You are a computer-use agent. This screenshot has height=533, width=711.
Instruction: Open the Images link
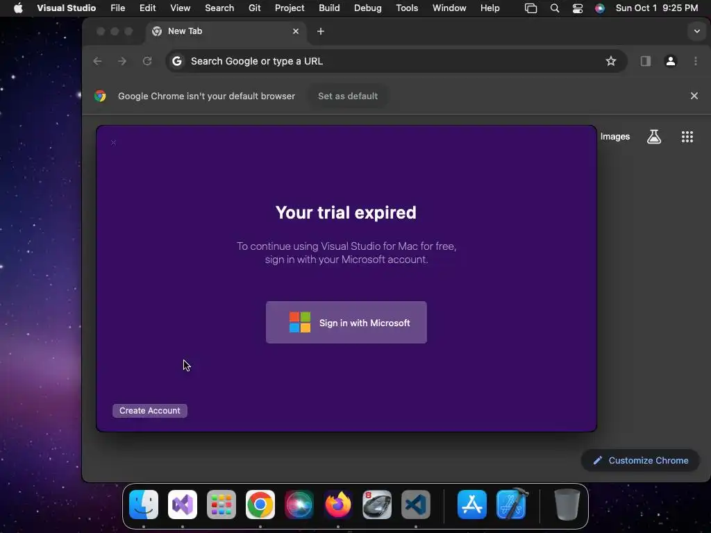coord(615,137)
